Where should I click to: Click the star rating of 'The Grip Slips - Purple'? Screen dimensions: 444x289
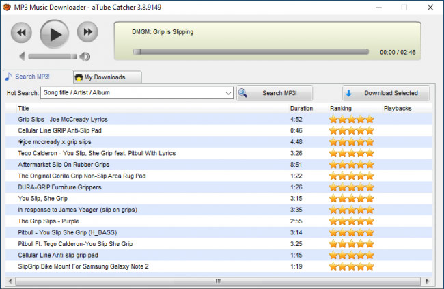pos(351,221)
